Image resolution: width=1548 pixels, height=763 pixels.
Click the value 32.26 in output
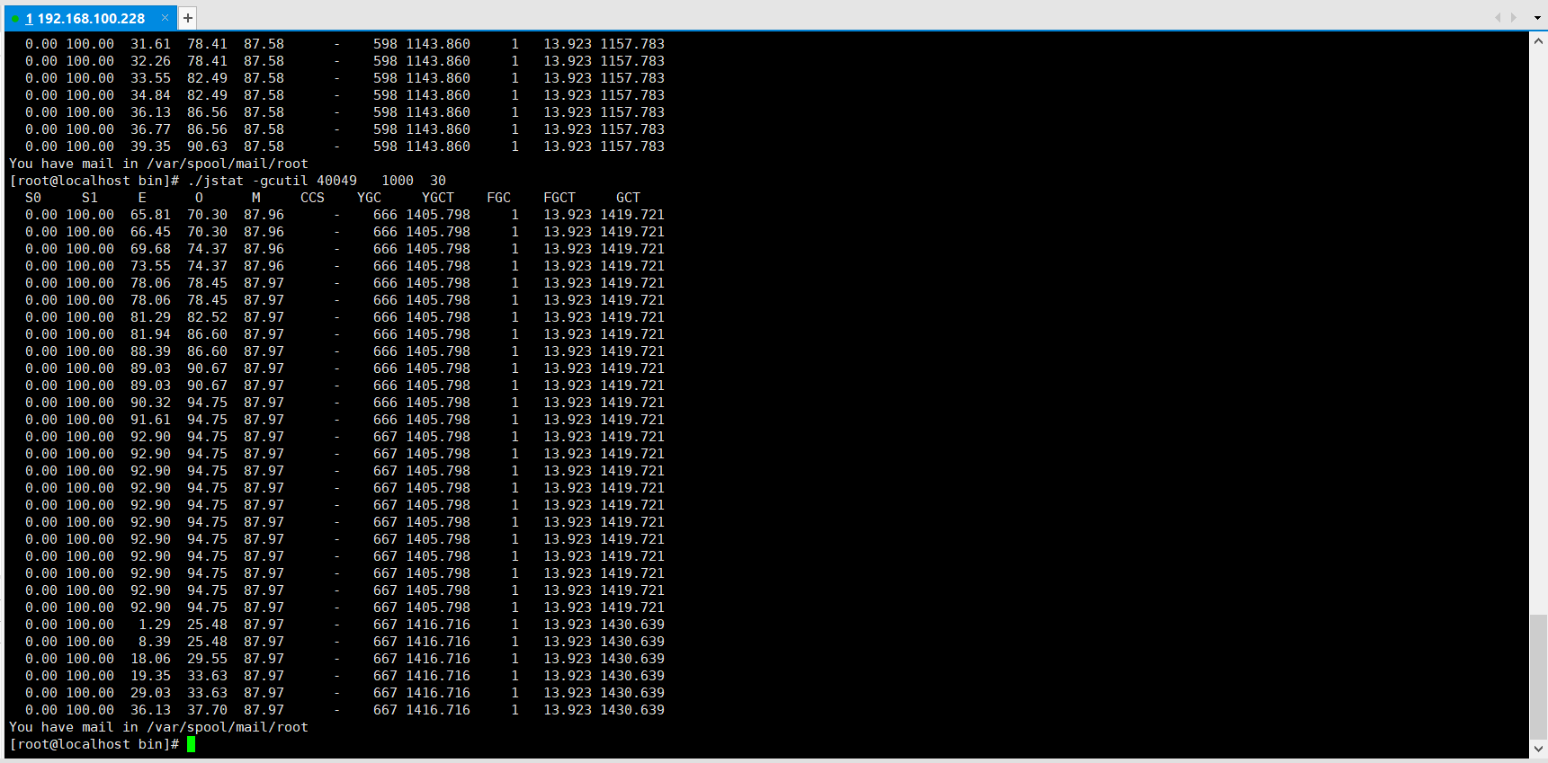[150, 61]
